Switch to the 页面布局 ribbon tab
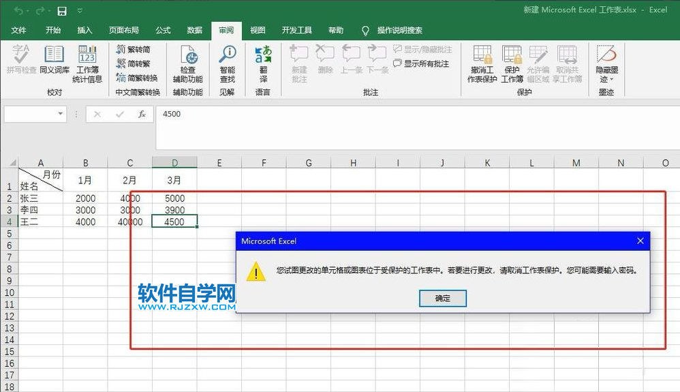The width and height of the screenshot is (680, 392). pos(123,30)
